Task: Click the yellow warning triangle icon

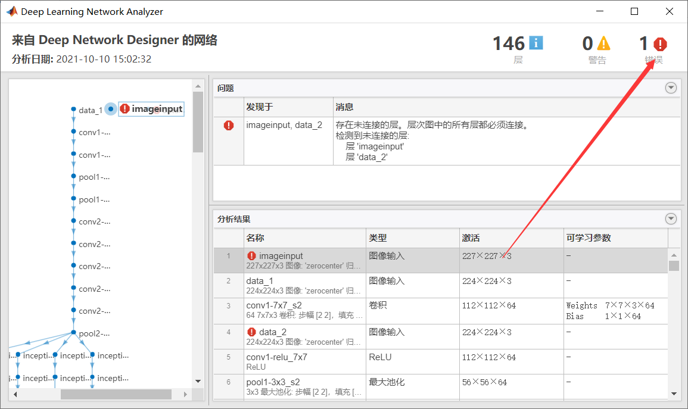Action: tap(604, 43)
